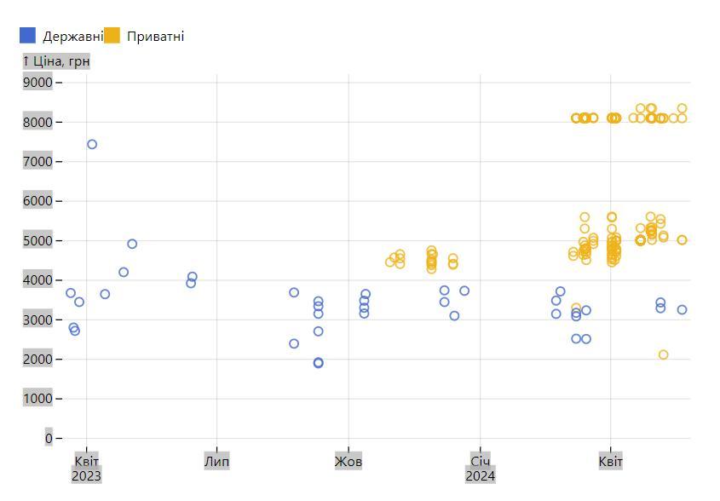Select the lone yellow point near 2100

coord(663,355)
